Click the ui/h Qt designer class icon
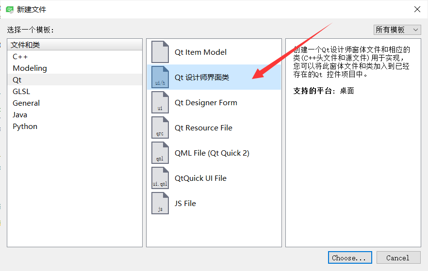 coord(160,77)
